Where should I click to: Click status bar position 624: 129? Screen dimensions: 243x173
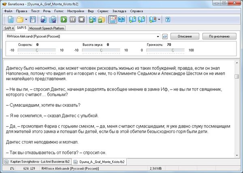29,169
